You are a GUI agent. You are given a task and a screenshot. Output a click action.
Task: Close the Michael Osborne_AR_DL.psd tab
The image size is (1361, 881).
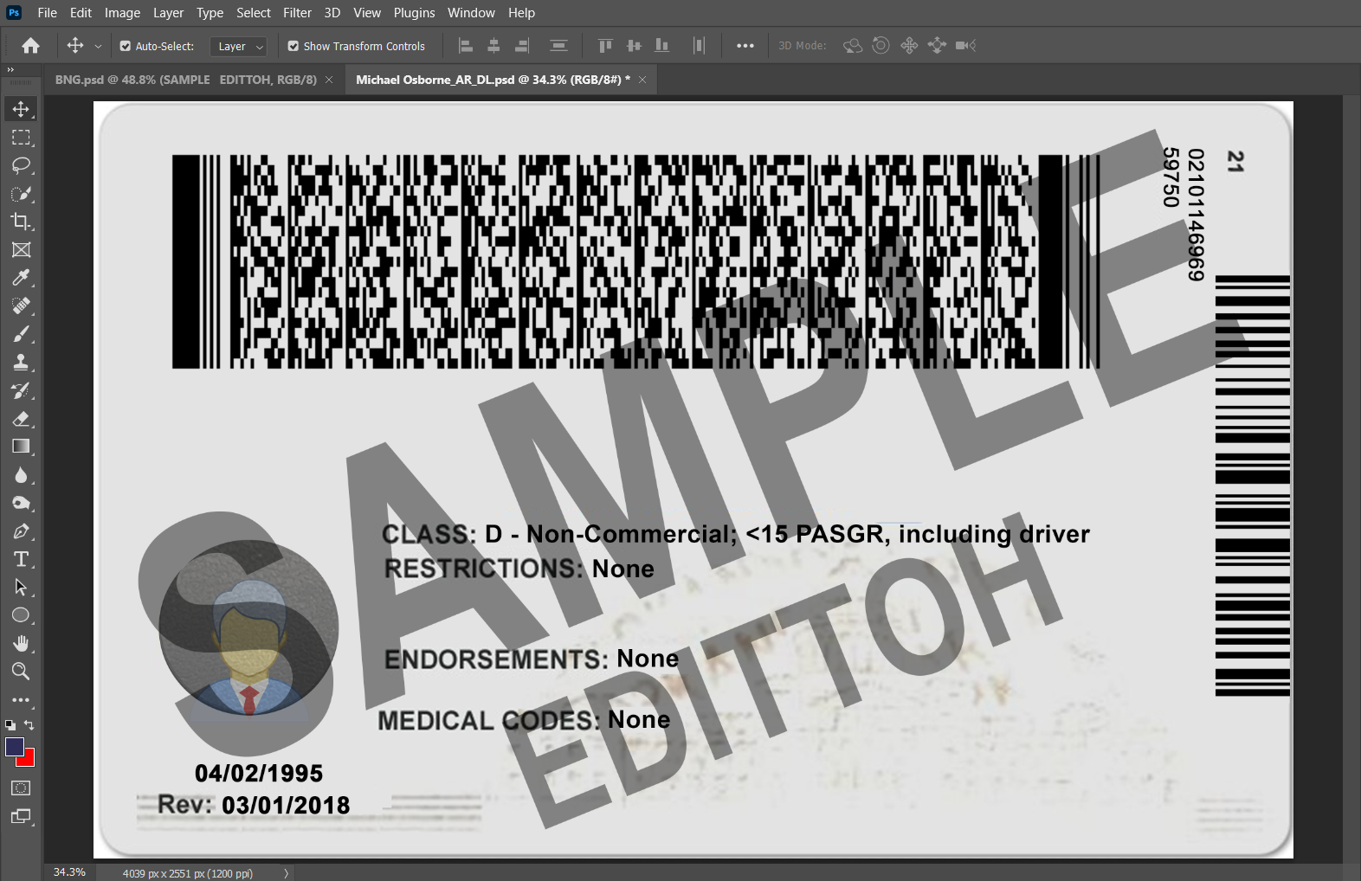(x=642, y=80)
